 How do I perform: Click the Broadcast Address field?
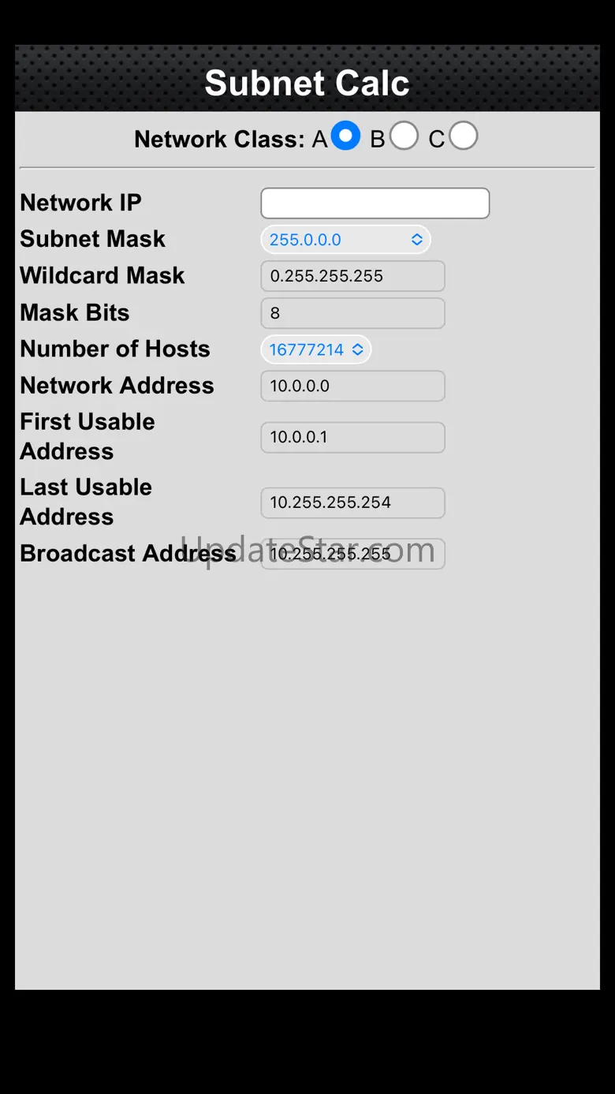[352, 554]
